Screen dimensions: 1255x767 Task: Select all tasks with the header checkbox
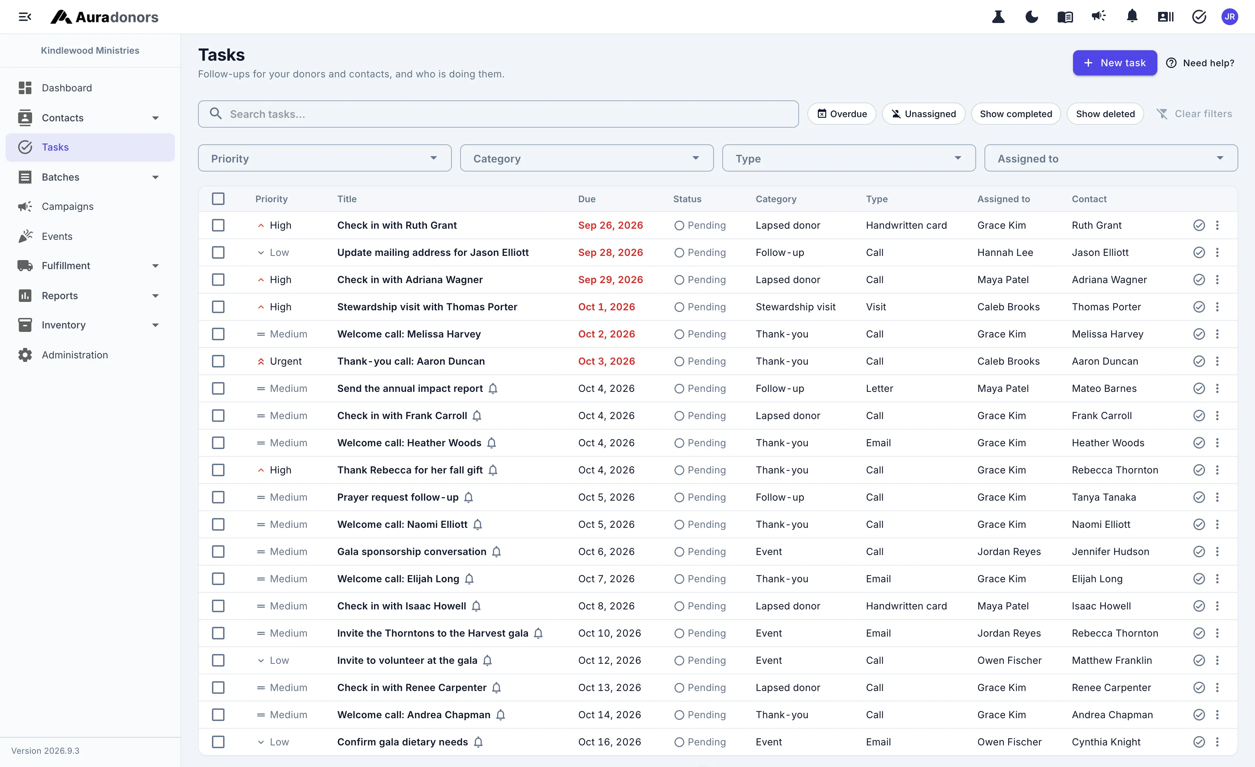[218, 199]
